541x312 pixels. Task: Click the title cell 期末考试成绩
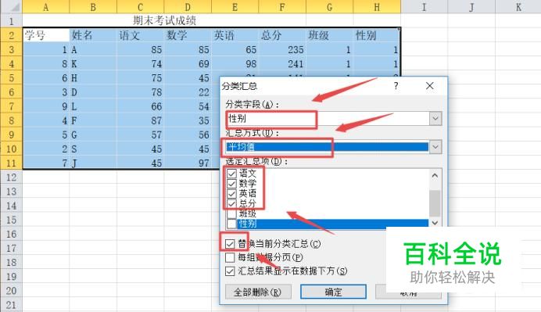[164, 20]
